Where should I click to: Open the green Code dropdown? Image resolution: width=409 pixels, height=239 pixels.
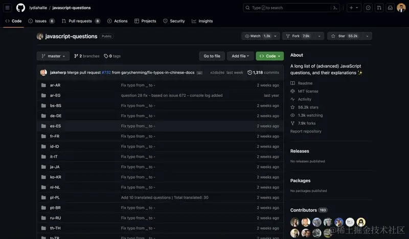click(270, 56)
